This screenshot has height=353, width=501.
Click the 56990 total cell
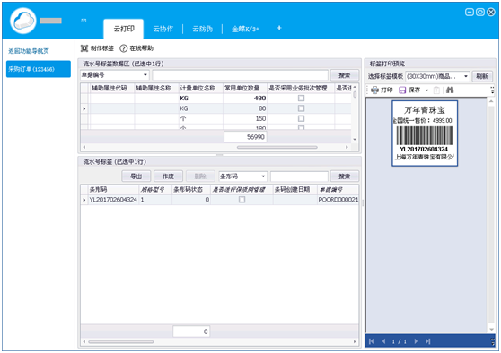pos(245,137)
